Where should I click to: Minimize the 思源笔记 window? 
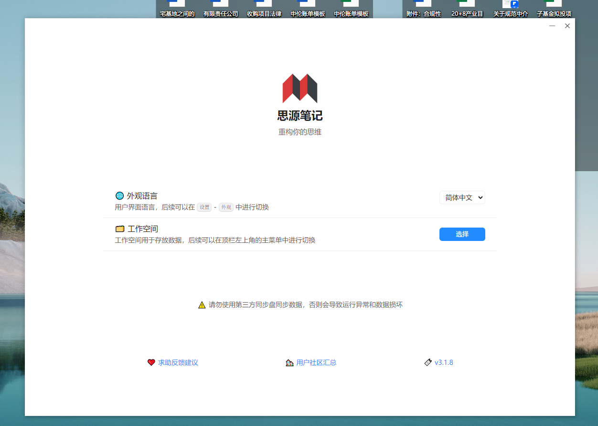[552, 26]
